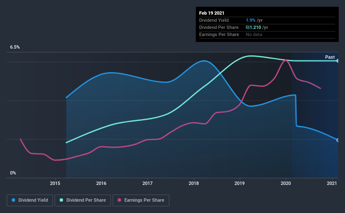Image resolution: width=345 pixels, height=213 pixels.
Task: Toggle the Earnings Per Share legend button
Action: click(141, 200)
